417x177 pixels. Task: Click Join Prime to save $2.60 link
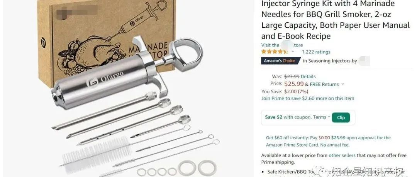pyautogui.click(x=308, y=98)
